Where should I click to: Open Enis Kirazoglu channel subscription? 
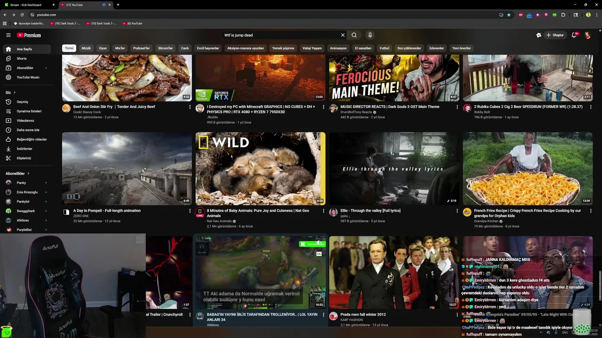[x=26, y=192]
